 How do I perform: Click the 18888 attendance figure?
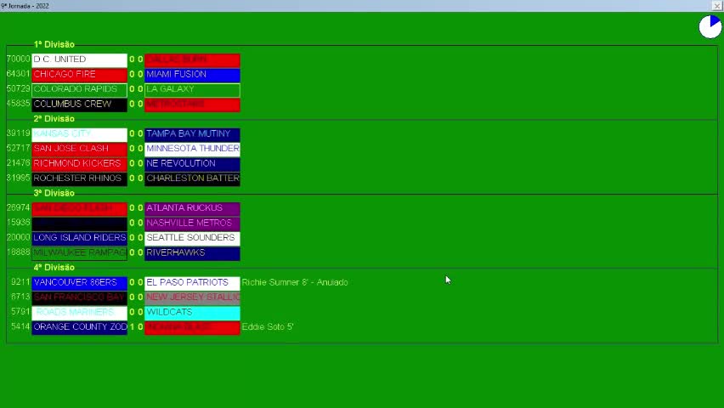[x=19, y=252]
